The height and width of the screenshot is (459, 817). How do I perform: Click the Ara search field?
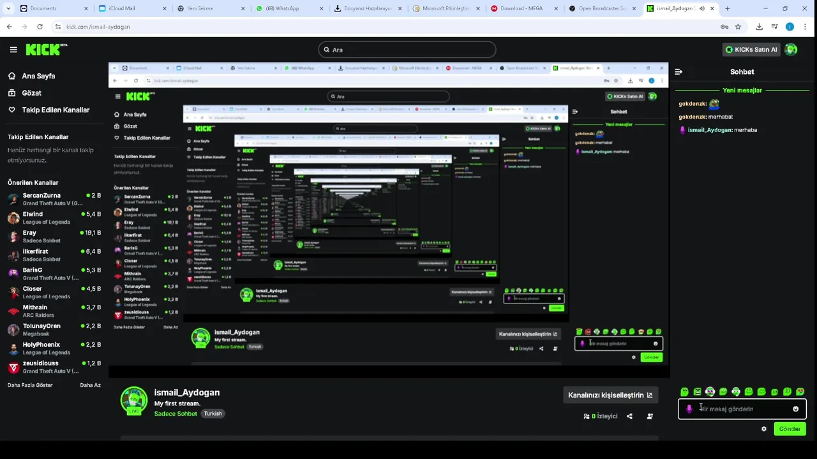tap(407, 50)
